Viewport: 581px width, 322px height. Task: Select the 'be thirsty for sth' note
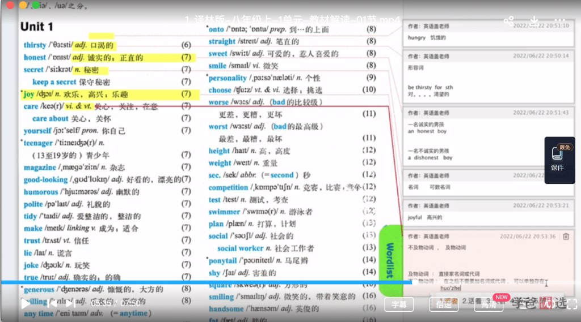pos(430,87)
